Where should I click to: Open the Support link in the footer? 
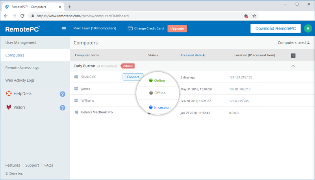pyautogui.click(x=32, y=165)
